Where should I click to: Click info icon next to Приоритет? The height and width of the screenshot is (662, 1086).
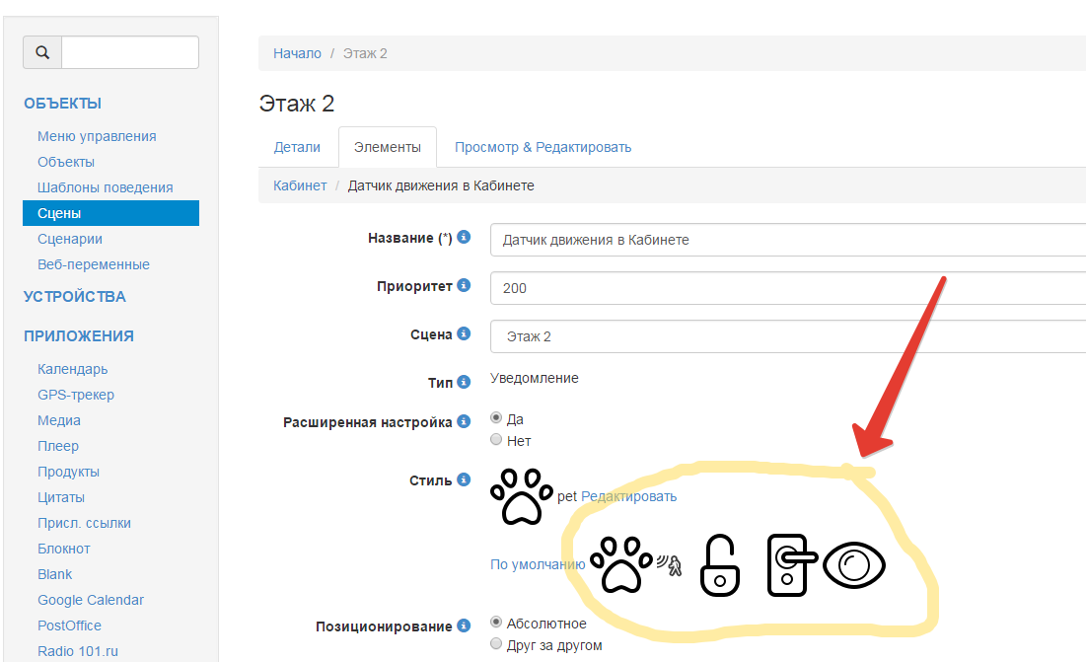pyautogui.click(x=464, y=285)
